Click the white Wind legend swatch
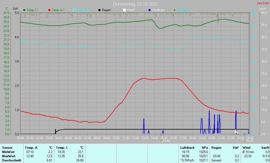270x163 pixels. (124, 10)
